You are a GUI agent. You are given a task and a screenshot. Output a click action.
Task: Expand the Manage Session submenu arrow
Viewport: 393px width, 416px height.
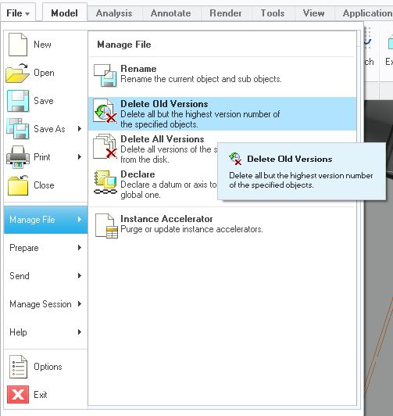[x=80, y=303]
